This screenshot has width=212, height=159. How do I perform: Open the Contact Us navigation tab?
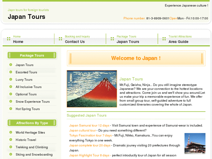(x=80, y=39)
